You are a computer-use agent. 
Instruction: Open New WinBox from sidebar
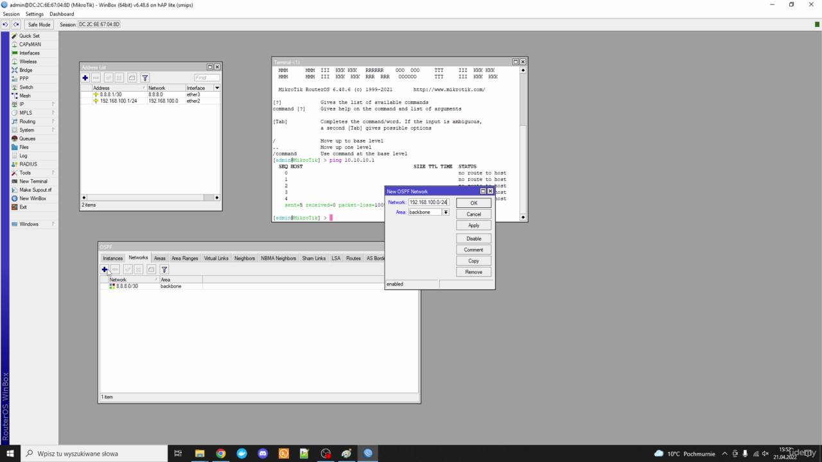pos(32,198)
